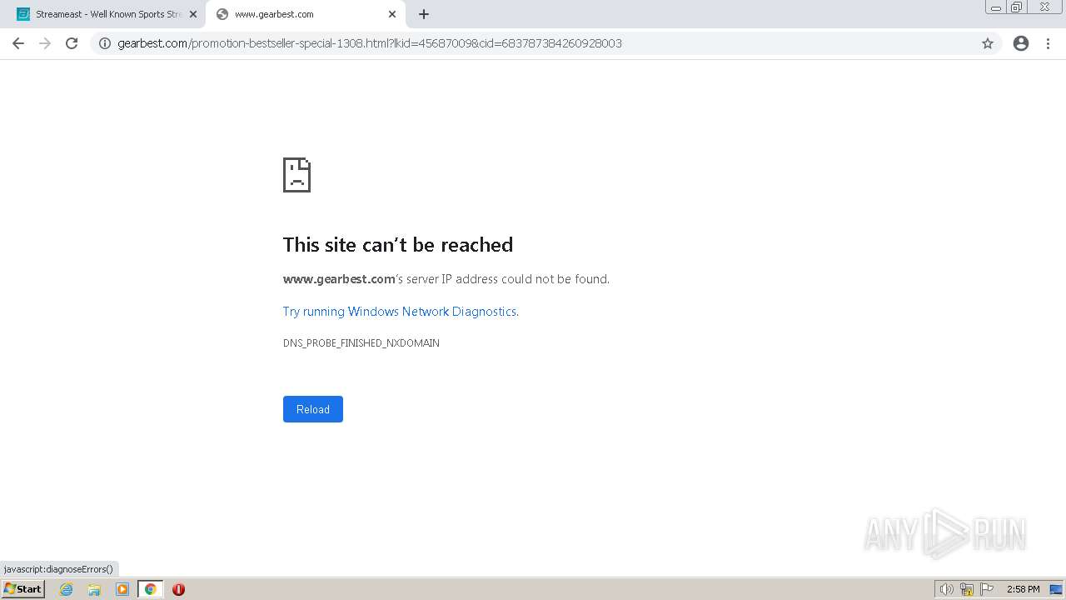Click the system clock 2:58 PM

point(1023,589)
